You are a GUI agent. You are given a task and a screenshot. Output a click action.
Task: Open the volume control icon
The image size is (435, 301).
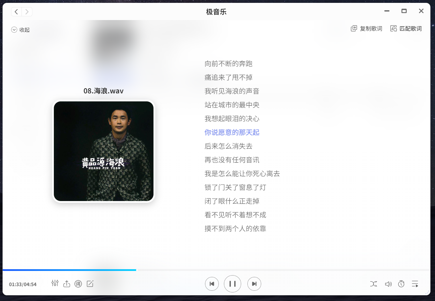pos(388,284)
